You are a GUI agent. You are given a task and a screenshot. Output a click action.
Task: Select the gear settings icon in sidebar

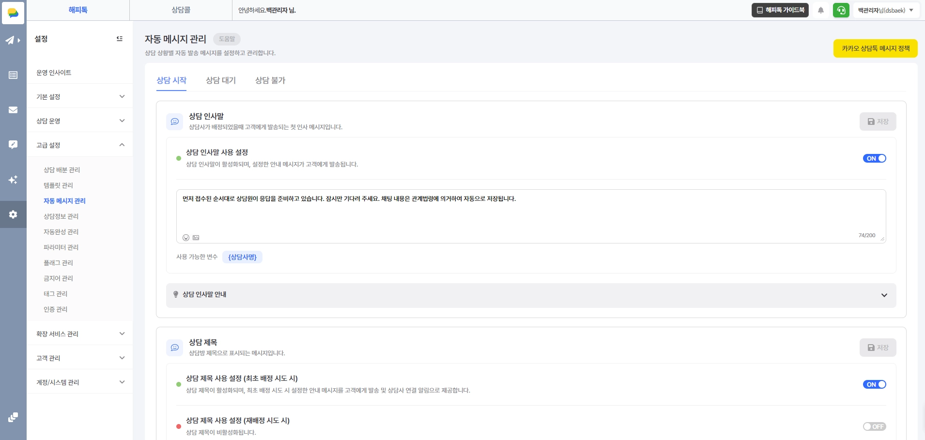(x=13, y=214)
